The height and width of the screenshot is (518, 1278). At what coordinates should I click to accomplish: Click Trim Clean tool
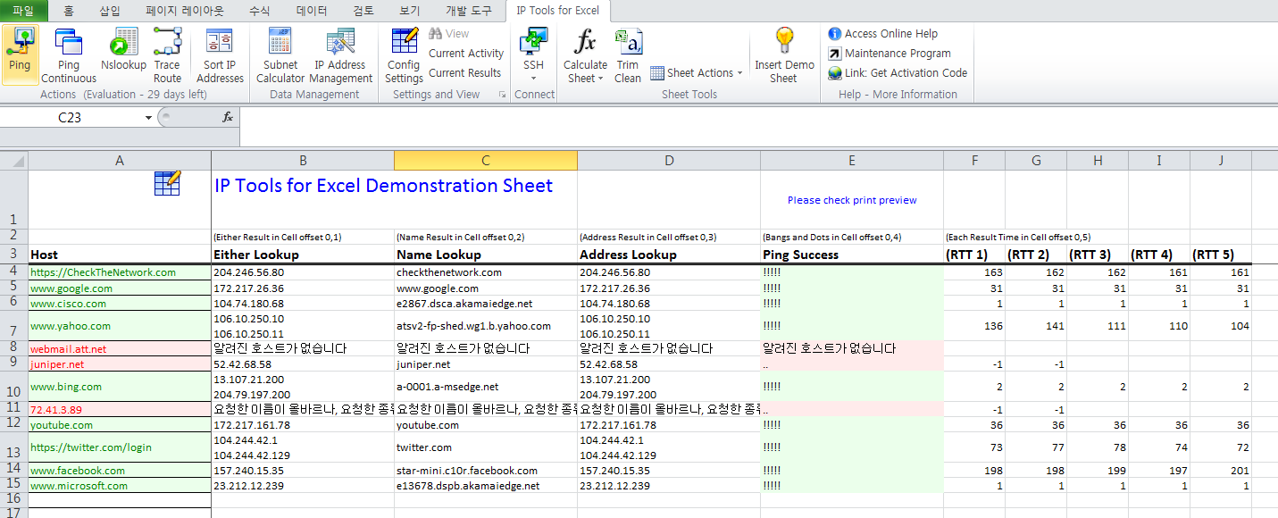click(x=628, y=54)
